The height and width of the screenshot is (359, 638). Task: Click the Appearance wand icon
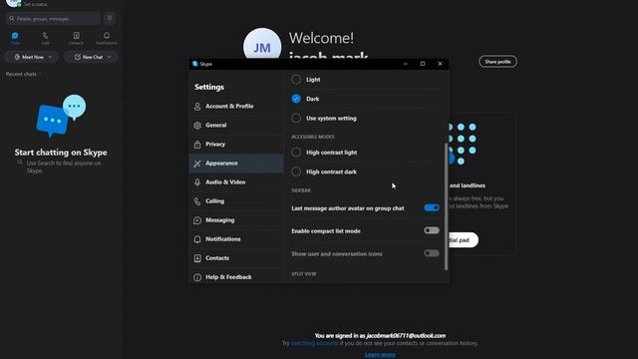(x=197, y=164)
